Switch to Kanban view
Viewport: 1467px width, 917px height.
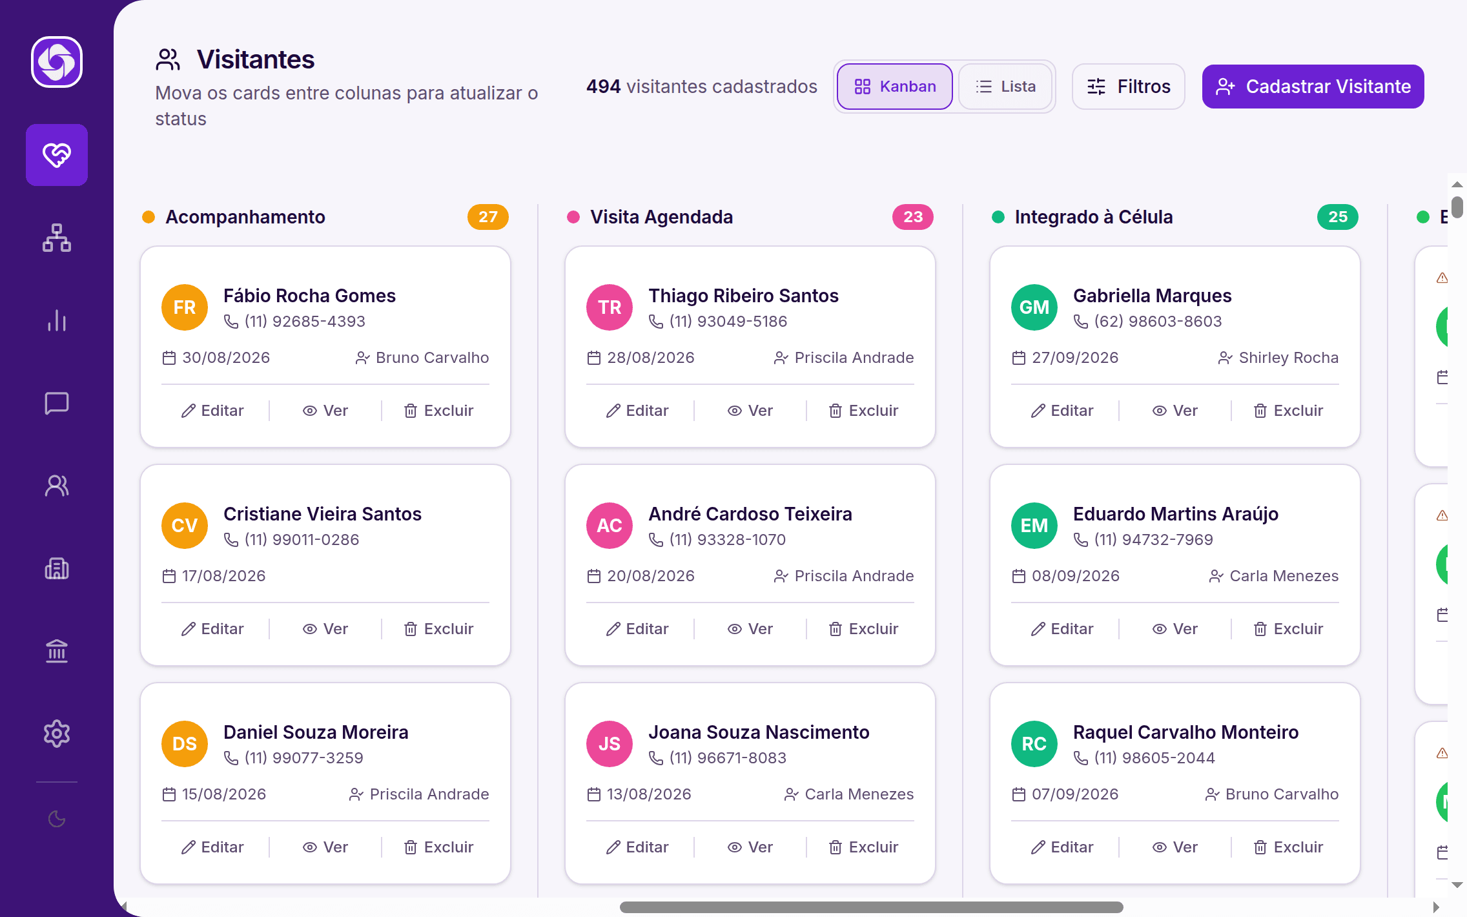pos(895,87)
